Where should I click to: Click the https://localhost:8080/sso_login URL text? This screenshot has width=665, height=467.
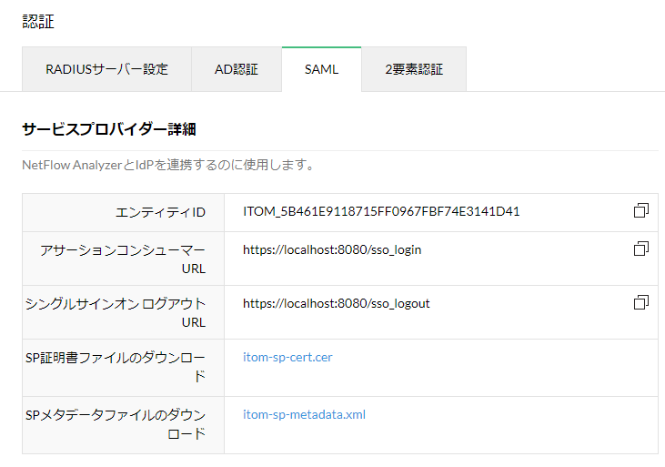click(x=332, y=249)
